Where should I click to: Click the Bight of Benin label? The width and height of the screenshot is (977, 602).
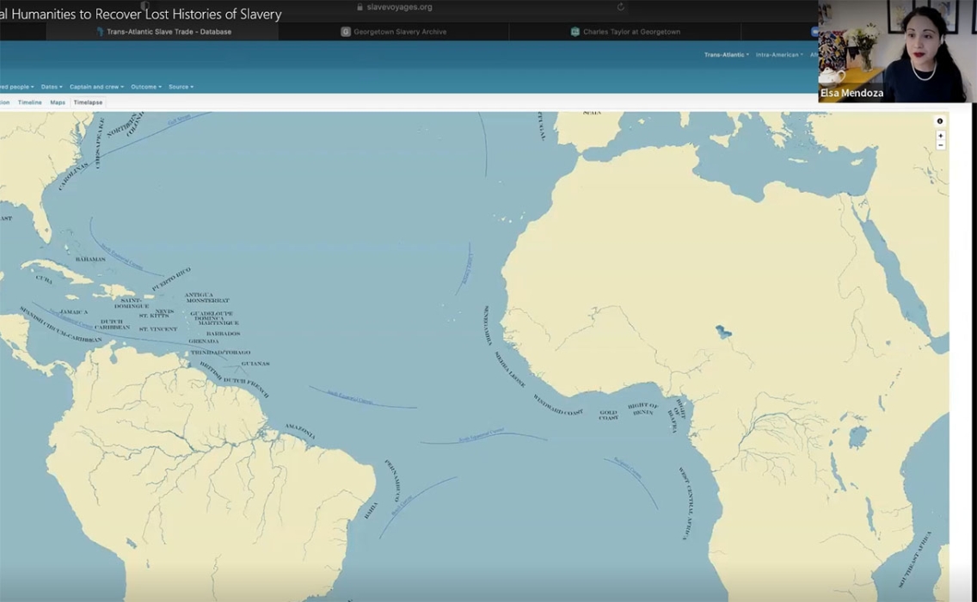point(642,408)
